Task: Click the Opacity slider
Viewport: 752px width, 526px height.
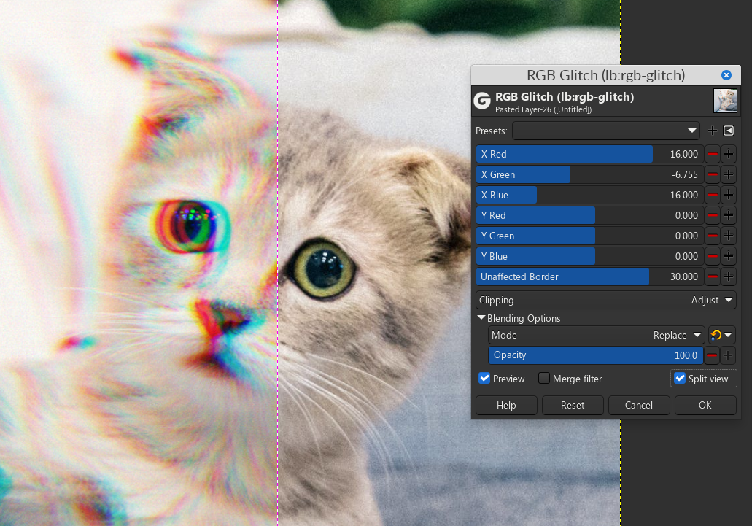Action: [x=596, y=355]
